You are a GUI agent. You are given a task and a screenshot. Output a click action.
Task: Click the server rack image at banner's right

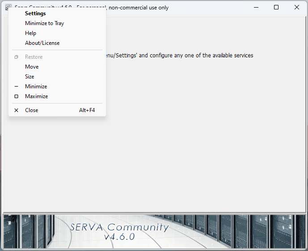(277, 231)
